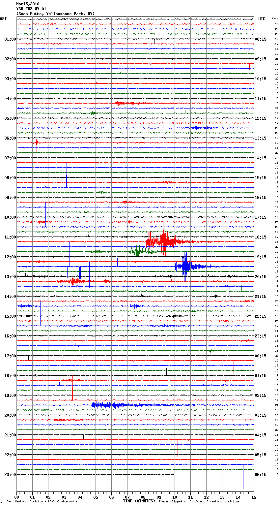Click the 13:15 UTC time label
Screen dimensions: 280x506
[261, 138]
